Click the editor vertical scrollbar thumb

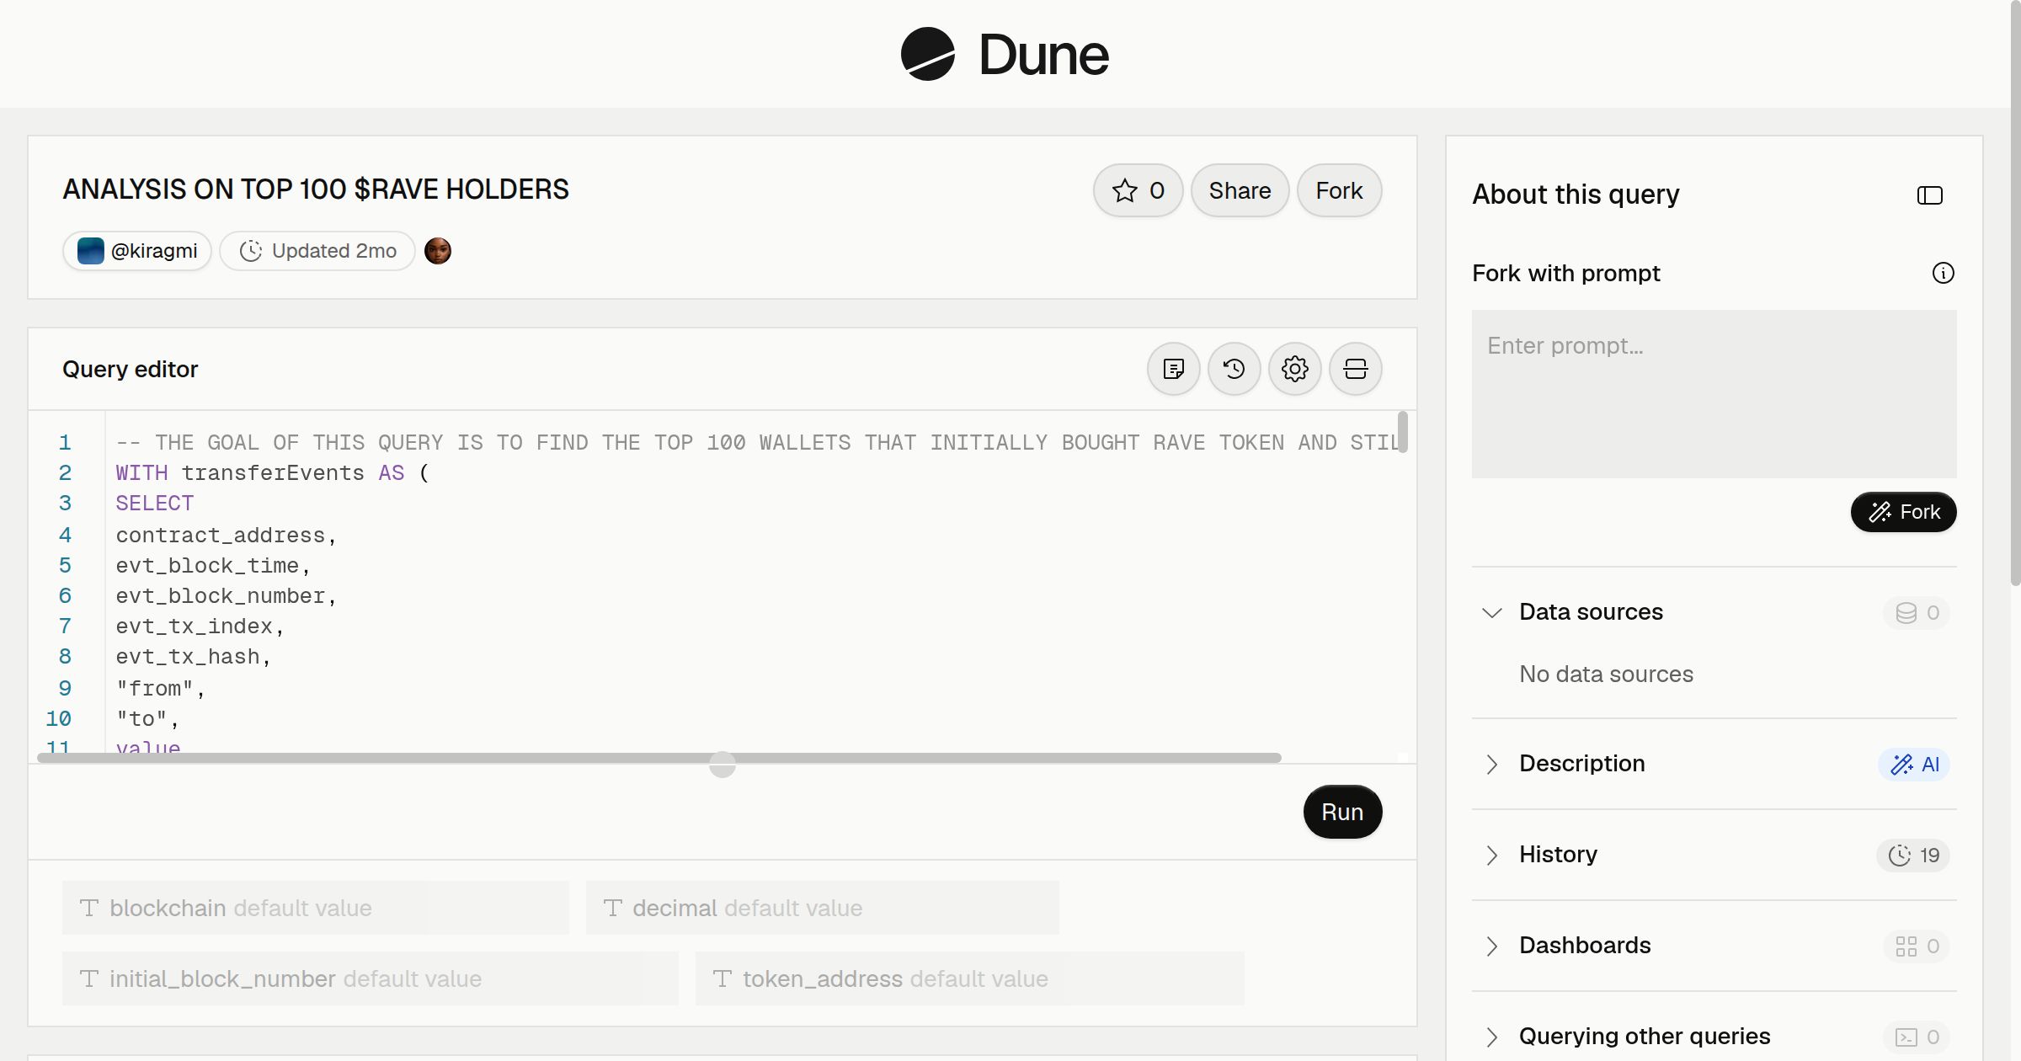click(1402, 431)
